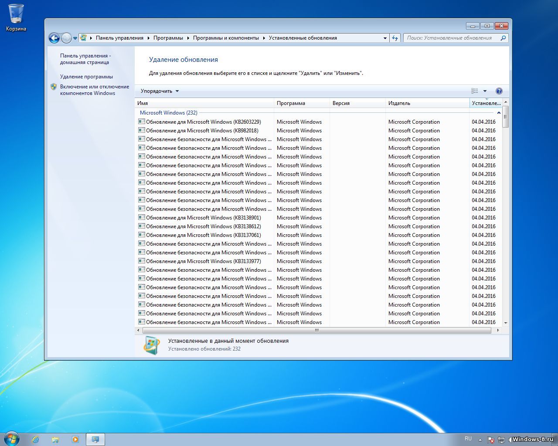558x446 pixels.
Task: Launch Internet Explorer from the taskbar
Action: pos(35,439)
